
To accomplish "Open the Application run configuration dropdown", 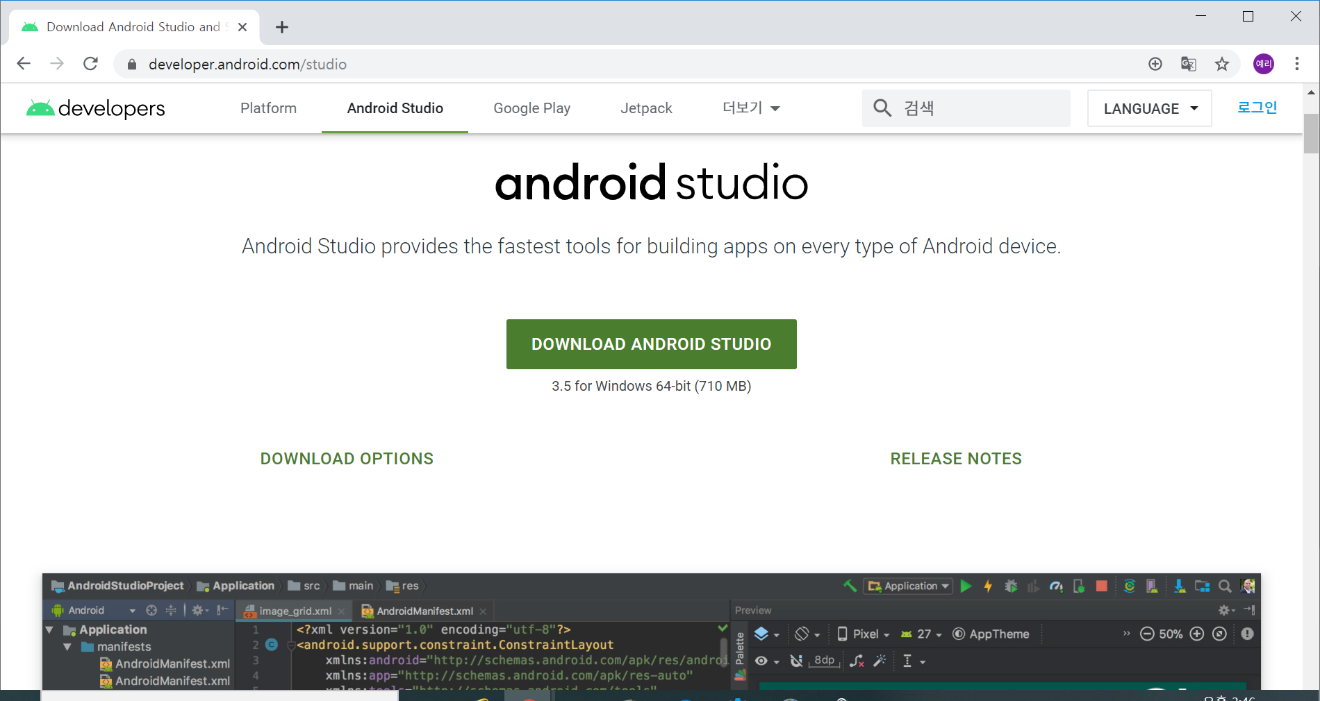I will click(x=908, y=586).
